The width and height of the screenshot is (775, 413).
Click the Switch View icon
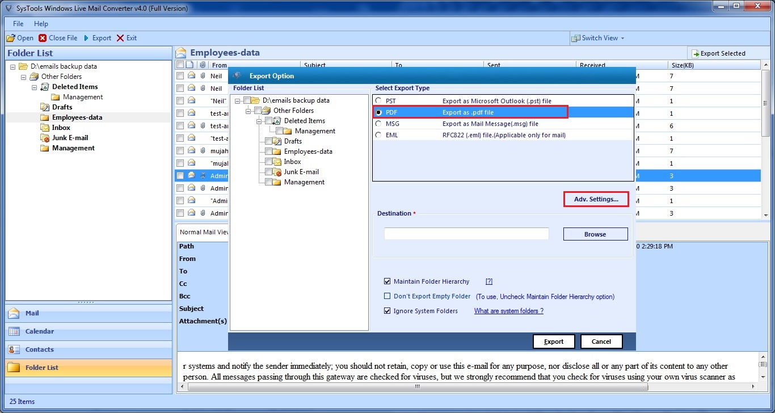click(x=576, y=38)
